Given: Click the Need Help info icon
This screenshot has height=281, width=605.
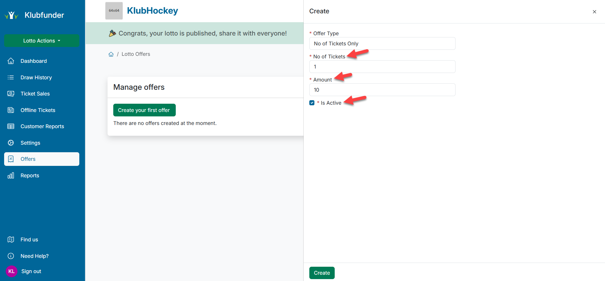Looking at the screenshot, I should (x=11, y=256).
